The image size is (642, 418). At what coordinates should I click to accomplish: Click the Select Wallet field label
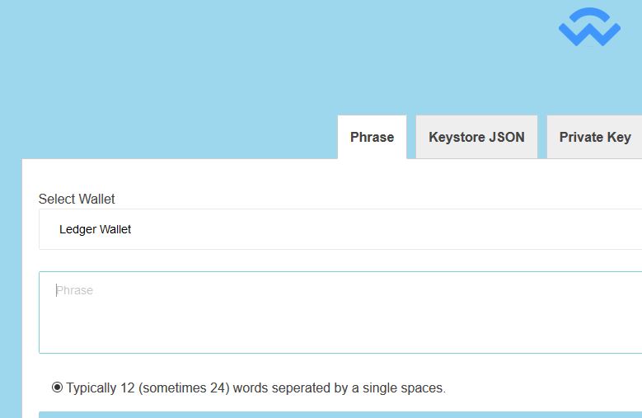click(x=77, y=199)
